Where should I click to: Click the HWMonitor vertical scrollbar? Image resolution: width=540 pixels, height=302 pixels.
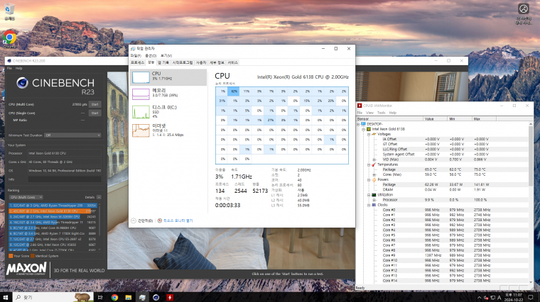click(531, 203)
